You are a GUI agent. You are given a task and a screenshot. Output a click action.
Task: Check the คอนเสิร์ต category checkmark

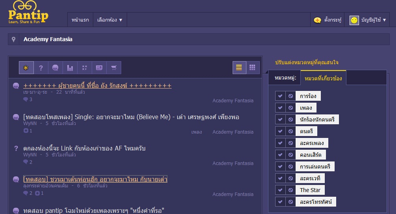pyautogui.click(x=280, y=155)
